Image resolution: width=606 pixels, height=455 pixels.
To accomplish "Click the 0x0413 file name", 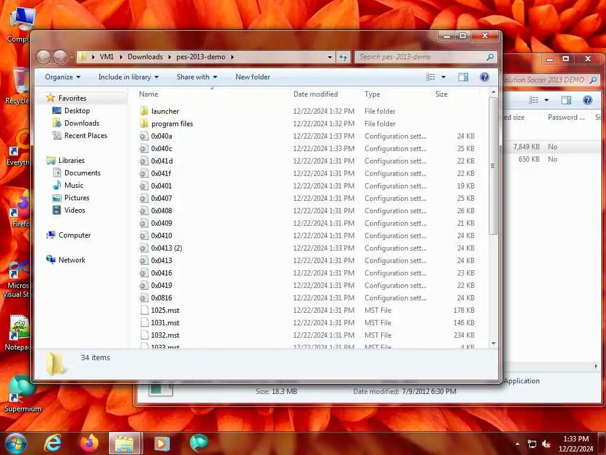I will pyautogui.click(x=162, y=261).
